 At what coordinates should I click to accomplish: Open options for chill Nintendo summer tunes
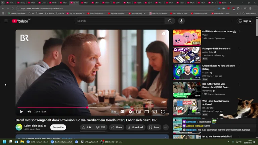(239, 32)
